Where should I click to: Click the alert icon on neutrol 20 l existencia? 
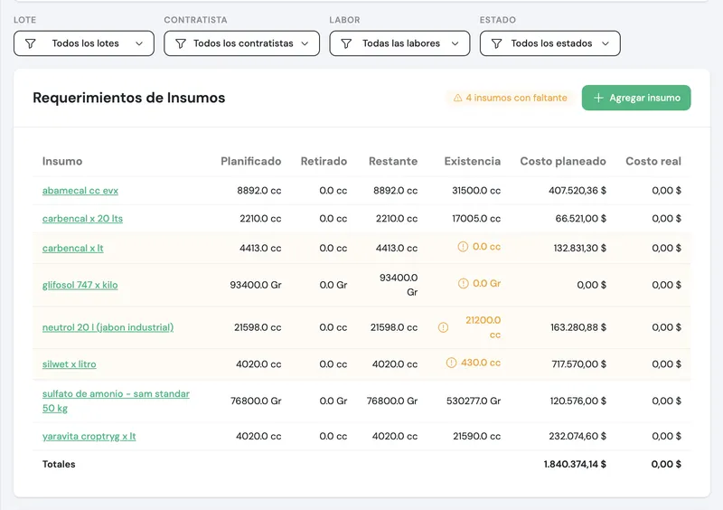[443, 327]
